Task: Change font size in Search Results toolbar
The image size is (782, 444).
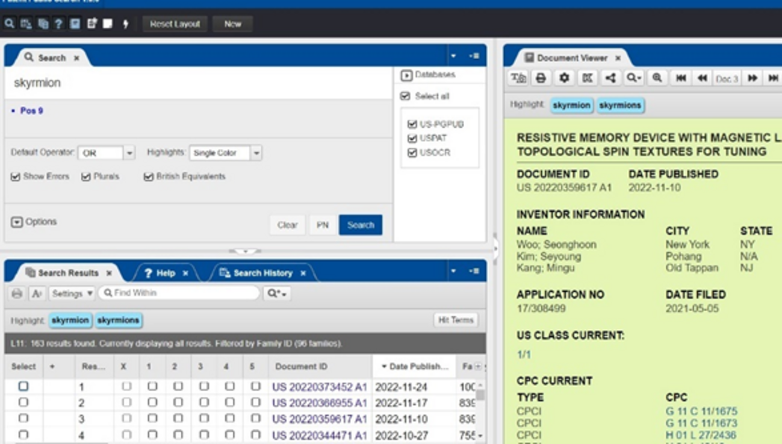Action: 37,293
